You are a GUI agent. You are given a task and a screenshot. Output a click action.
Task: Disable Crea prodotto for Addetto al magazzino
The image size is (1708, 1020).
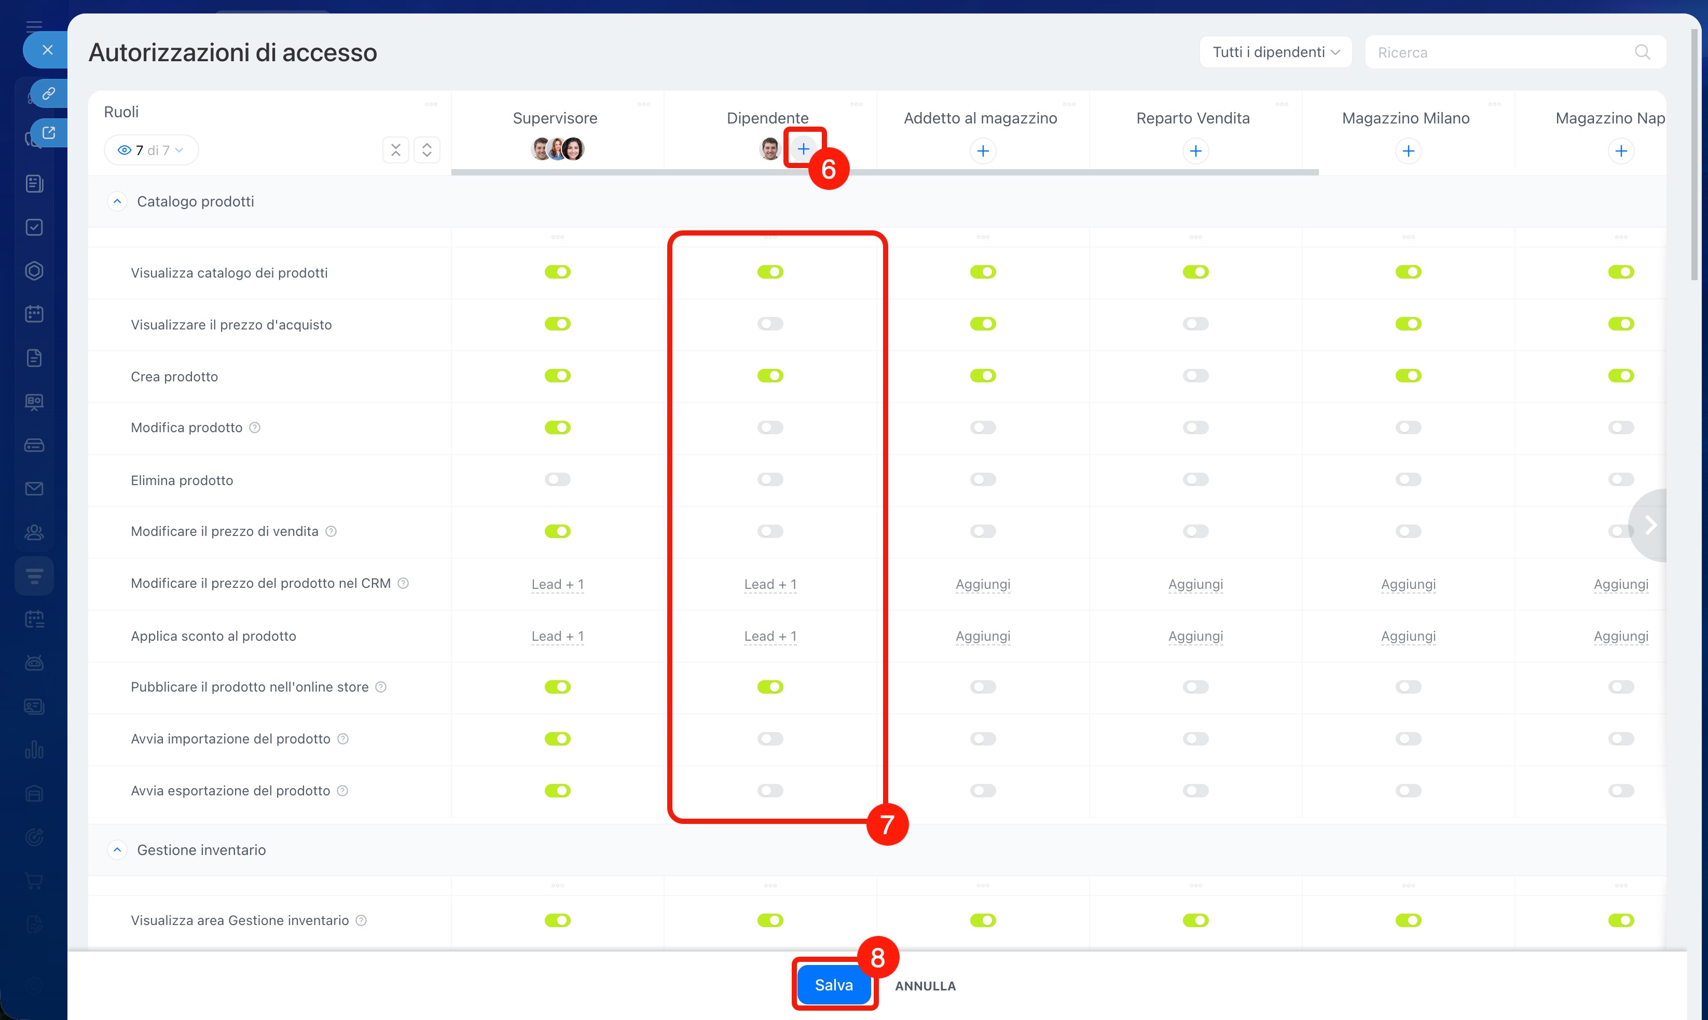tap(983, 376)
